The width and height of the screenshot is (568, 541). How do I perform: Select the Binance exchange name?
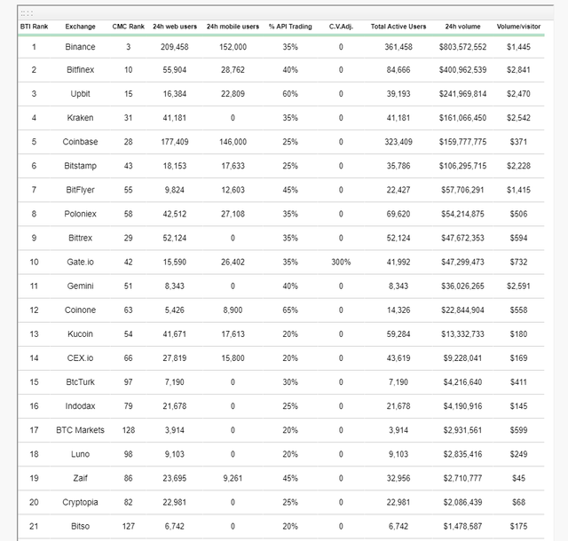[80, 47]
